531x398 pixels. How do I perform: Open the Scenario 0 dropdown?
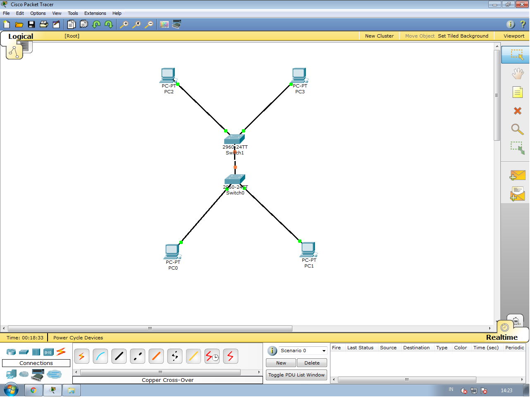(303, 351)
